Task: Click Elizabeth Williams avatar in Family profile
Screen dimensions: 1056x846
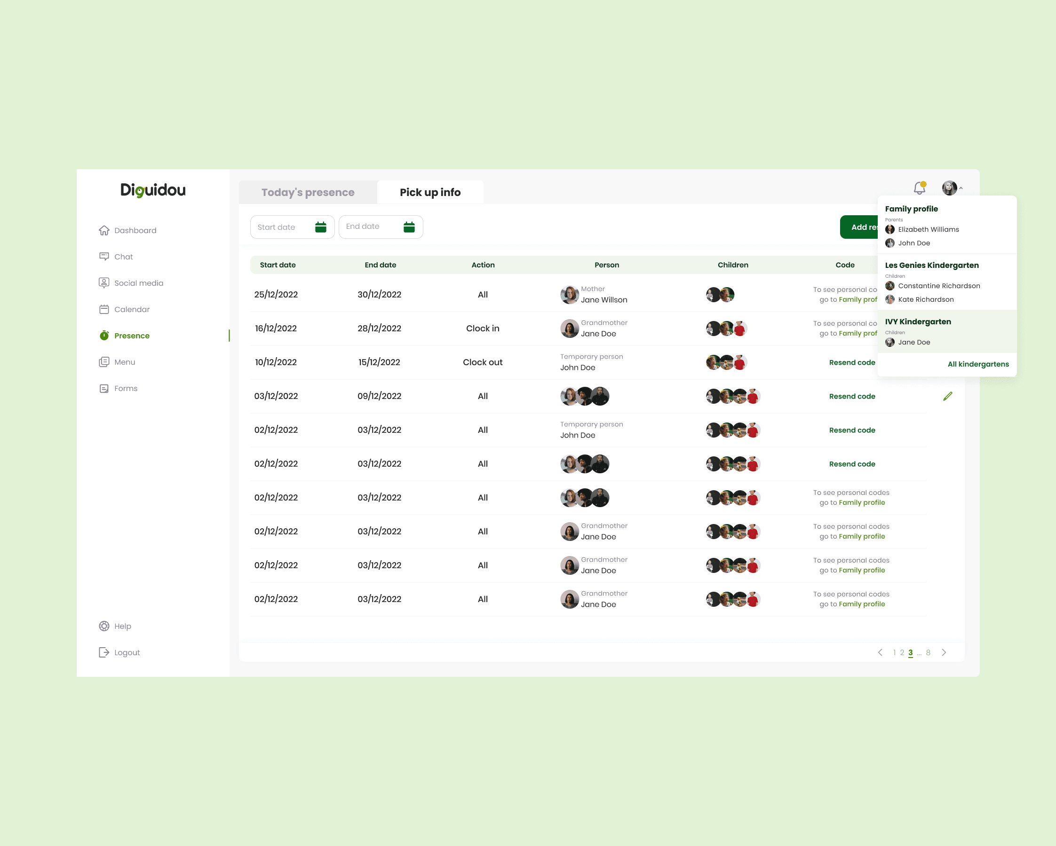Action: (x=890, y=229)
